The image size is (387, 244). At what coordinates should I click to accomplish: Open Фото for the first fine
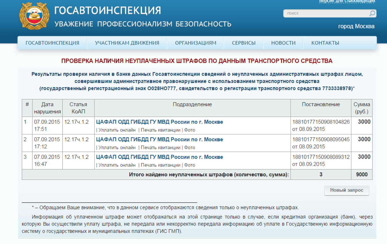tap(190, 130)
